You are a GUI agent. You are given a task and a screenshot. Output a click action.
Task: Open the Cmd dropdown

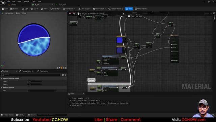[32, 115]
